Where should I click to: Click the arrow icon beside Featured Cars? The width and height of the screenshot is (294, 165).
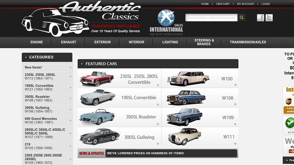[82, 64]
